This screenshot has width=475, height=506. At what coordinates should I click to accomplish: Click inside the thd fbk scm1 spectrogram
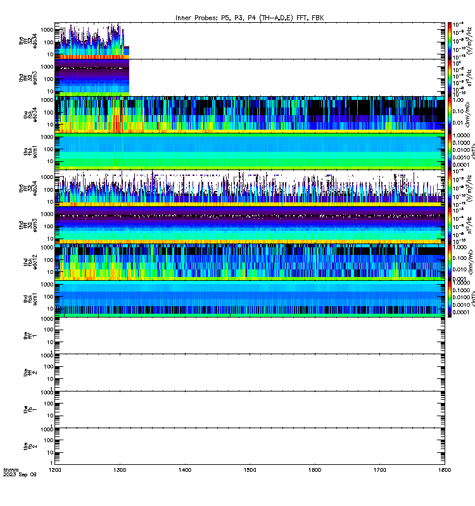click(x=250, y=299)
